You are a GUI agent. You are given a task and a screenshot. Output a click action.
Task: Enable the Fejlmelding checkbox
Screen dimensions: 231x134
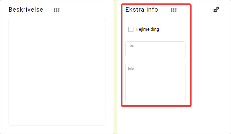[x=131, y=29]
